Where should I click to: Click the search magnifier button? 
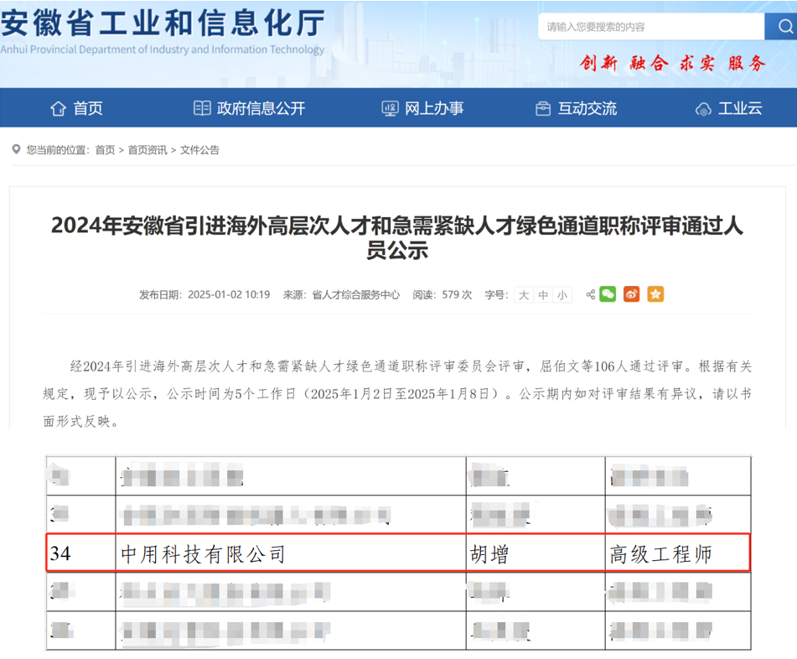tap(780, 26)
